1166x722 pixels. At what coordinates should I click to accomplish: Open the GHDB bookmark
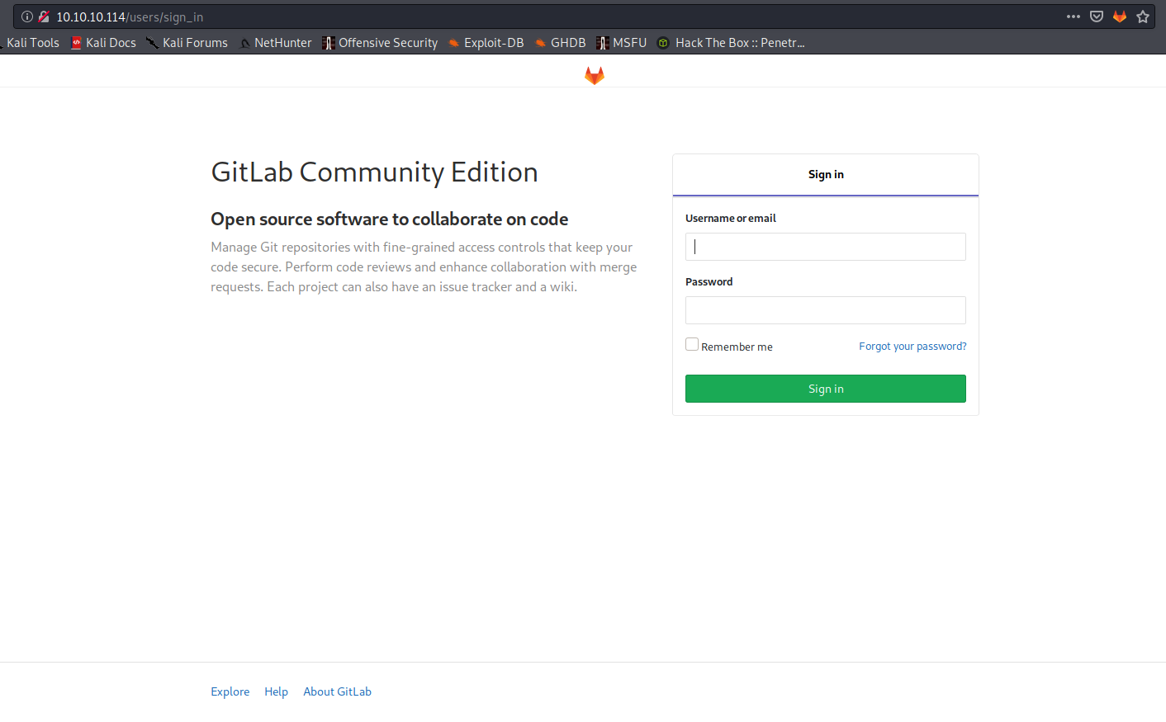560,43
